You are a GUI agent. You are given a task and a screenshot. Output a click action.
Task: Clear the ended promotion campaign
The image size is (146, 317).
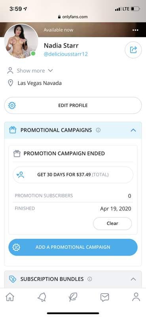pos(112,223)
